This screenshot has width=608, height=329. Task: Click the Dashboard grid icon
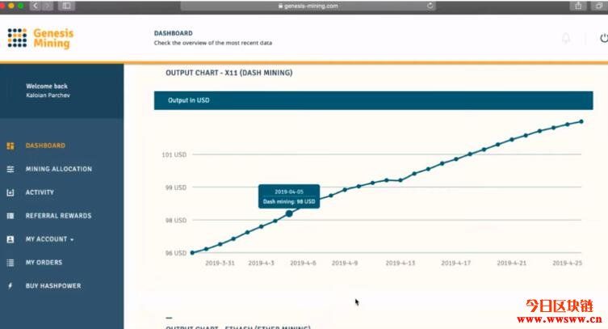click(x=10, y=146)
